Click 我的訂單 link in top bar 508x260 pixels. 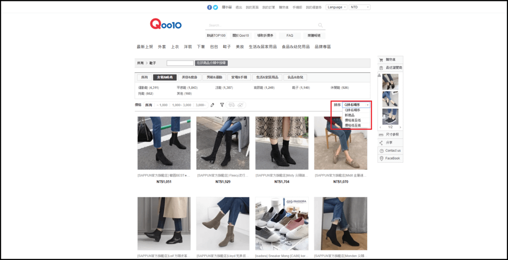267,7
